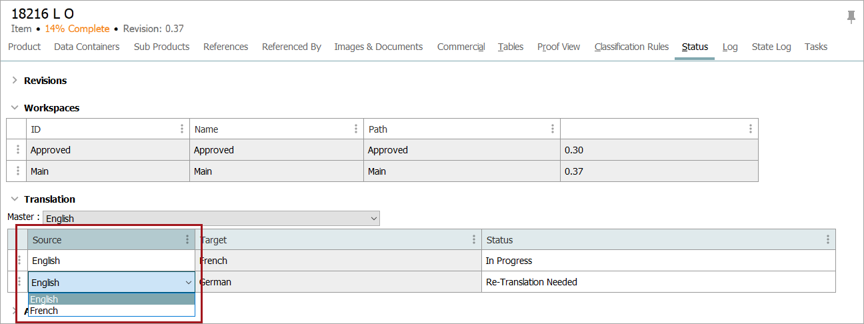
Task: Click the pin icon at top right
Action: 851,17
